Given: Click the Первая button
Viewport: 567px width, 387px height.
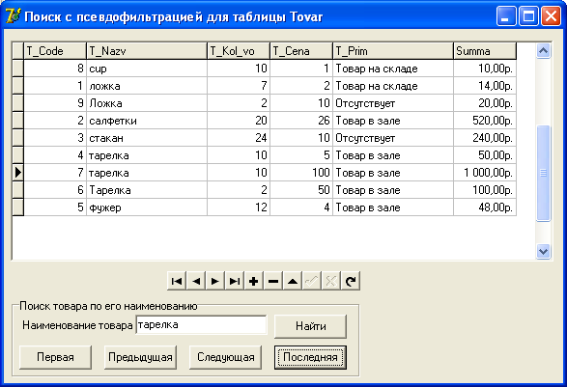Looking at the screenshot, I should coord(55,357).
